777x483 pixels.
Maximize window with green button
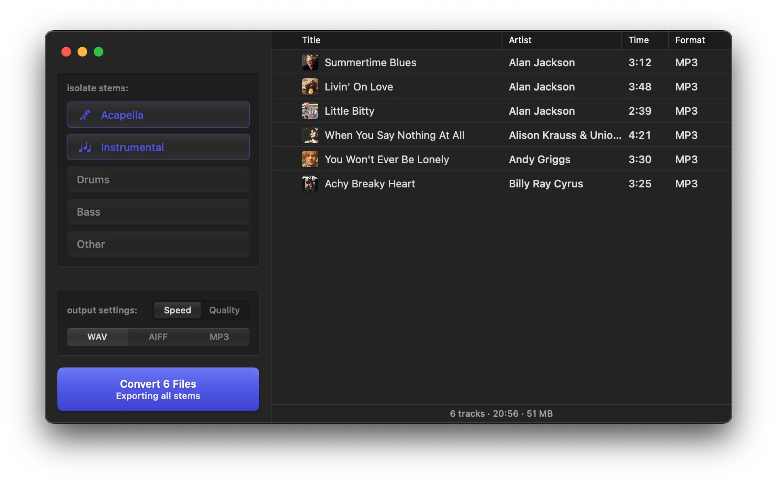point(99,52)
